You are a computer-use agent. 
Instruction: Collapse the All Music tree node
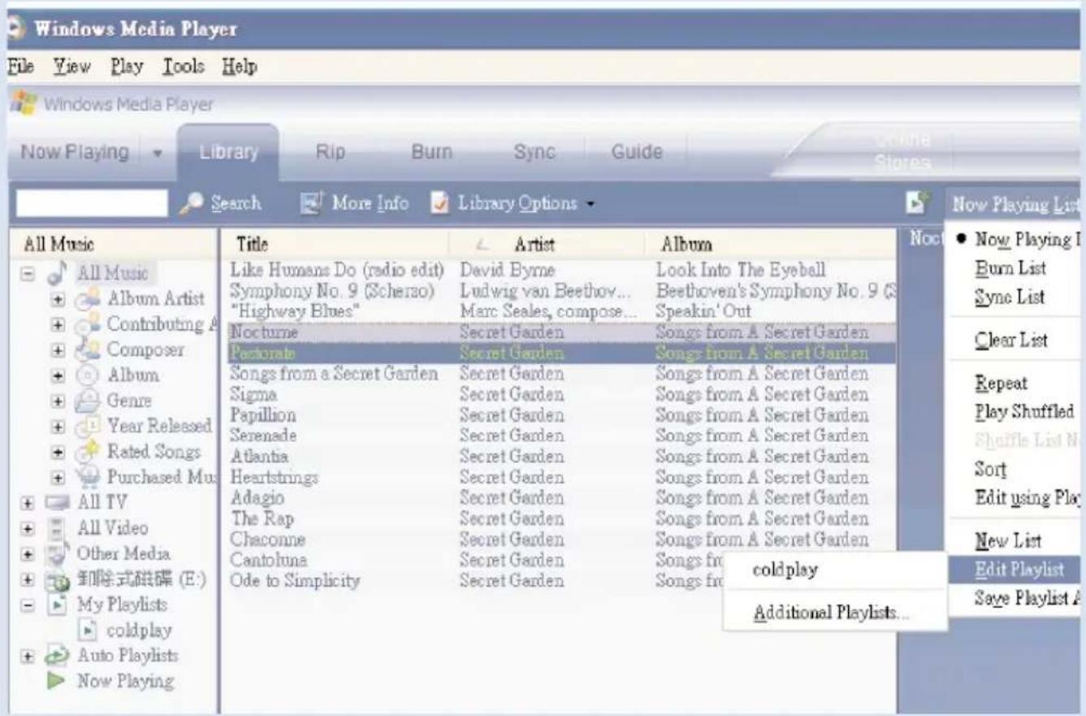coord(29,274)
